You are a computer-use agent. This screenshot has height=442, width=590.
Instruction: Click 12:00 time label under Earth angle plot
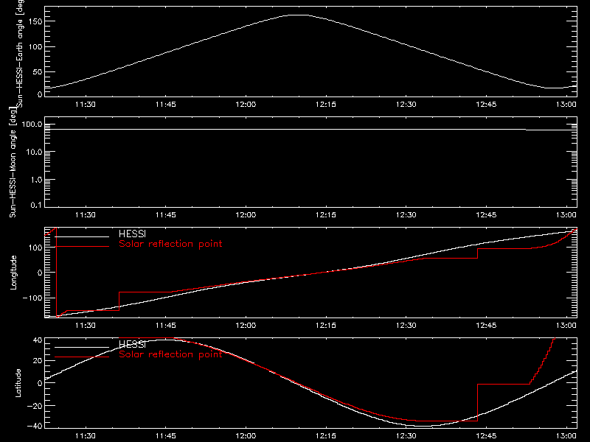[246, 105]
